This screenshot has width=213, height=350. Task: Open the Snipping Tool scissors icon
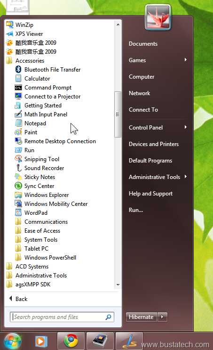18,159
